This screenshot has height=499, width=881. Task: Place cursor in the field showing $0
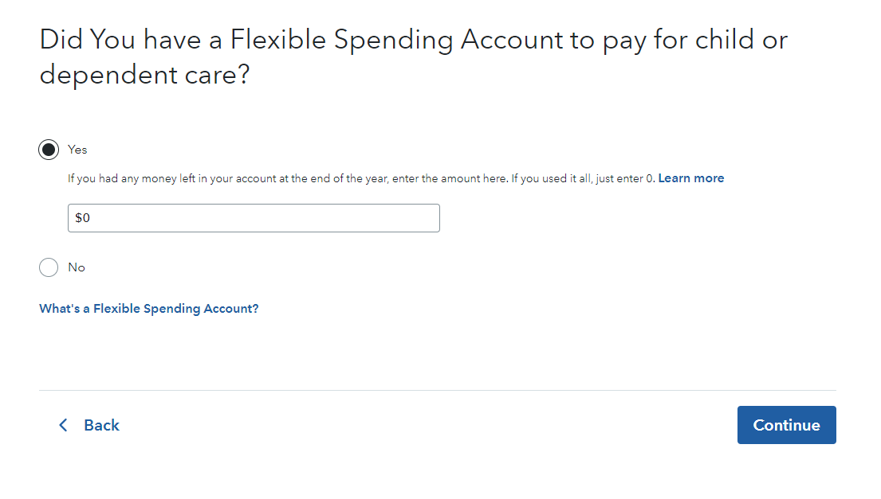pos(254,218)
